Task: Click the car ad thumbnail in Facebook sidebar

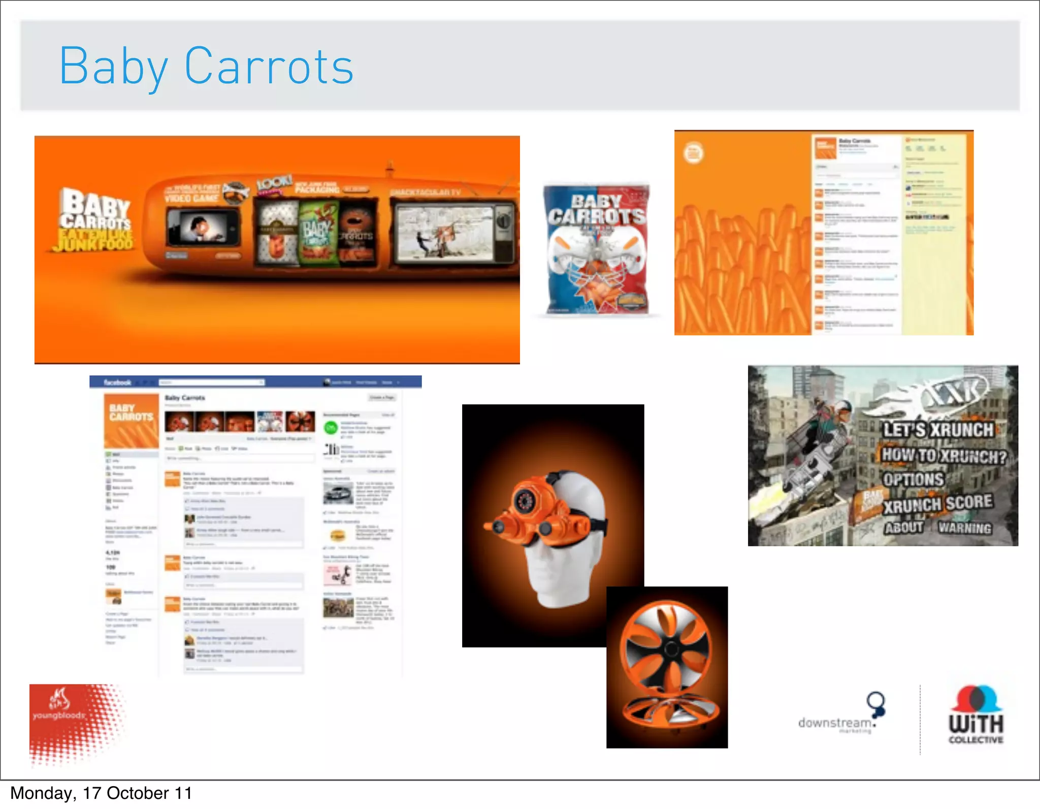Action: coord(338,493)
